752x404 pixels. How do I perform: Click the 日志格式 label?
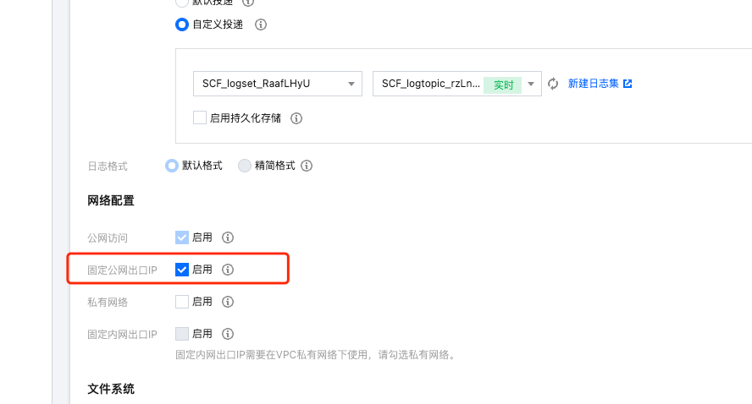108,167
